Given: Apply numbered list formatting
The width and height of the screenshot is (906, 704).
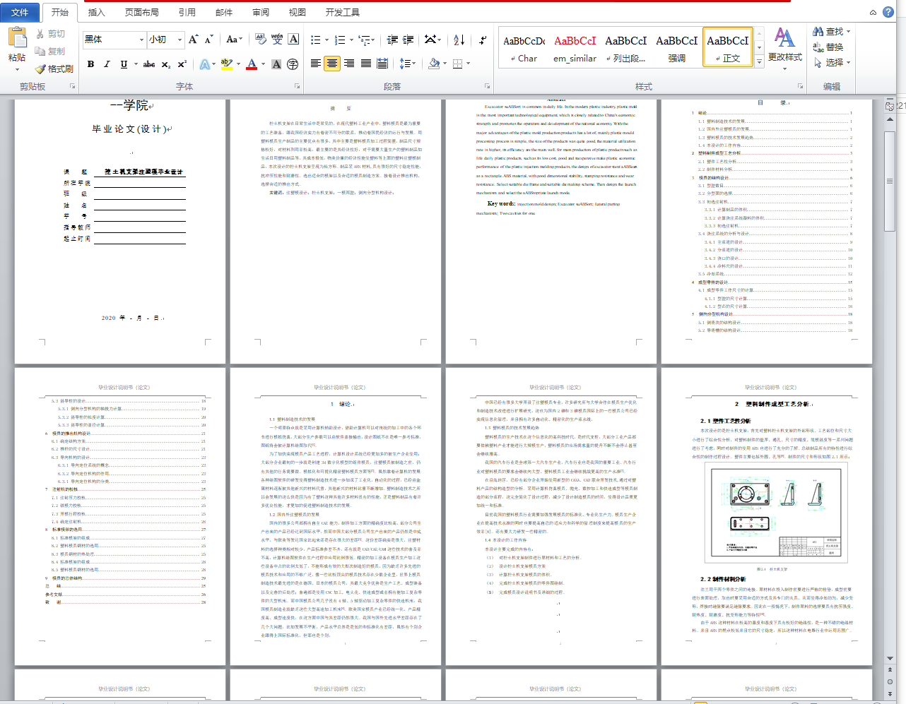Looking at the screenshot, I should 339,40.
